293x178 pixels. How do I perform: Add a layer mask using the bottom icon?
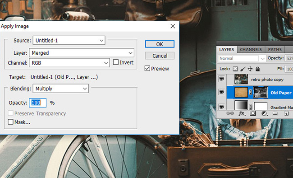coord(253,113)
